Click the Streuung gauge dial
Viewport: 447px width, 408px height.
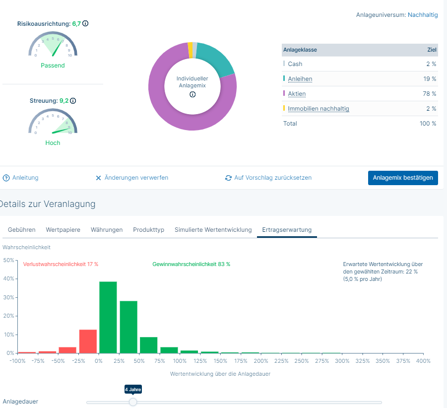53,123
